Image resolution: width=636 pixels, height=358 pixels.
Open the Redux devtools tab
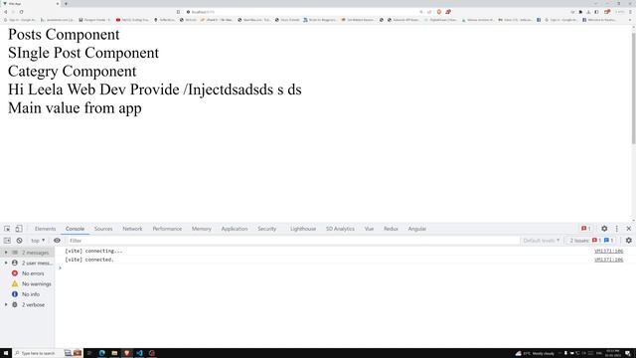pos(391,229)
